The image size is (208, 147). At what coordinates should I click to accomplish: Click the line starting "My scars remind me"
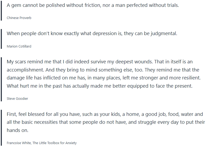click(100, 62)
